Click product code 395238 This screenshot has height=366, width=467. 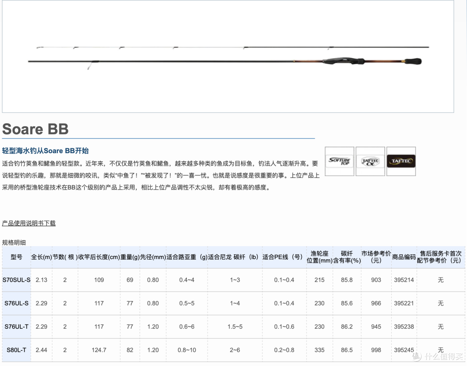click(404, 327)
